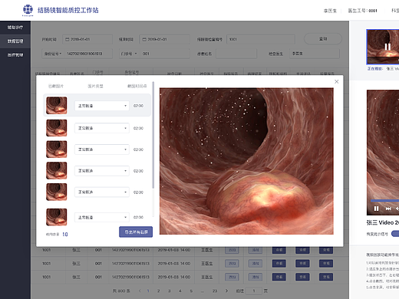Click the blue export all screenshots button
This screenshot has width=399, height=299.
[x=136, y=232]
